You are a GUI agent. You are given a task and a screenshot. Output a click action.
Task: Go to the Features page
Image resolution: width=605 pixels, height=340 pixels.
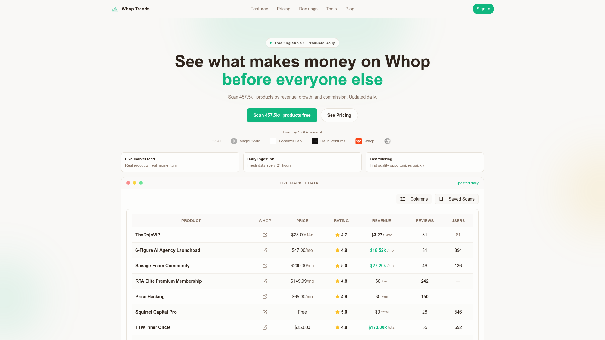point(259,9)
